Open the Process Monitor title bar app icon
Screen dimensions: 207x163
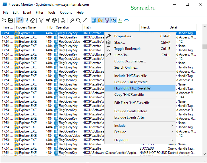pyautogui.click(x=5, y=5)
